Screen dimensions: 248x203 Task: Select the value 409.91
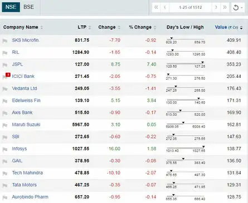coord(234,40)
